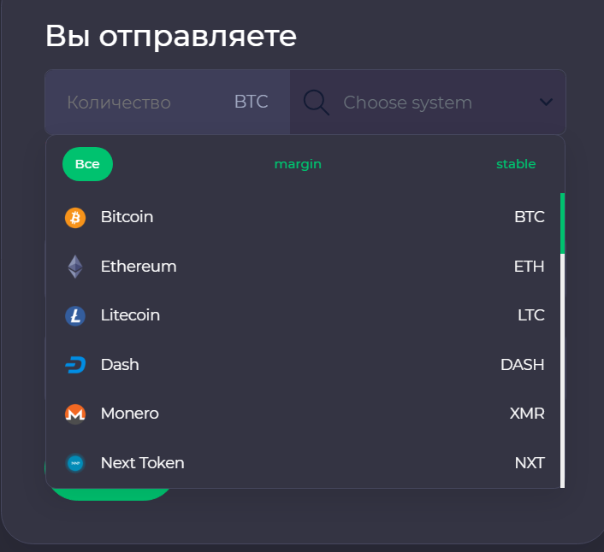Switch to the margin filter tab
The image size is (604, 552).
coord(298,164)
